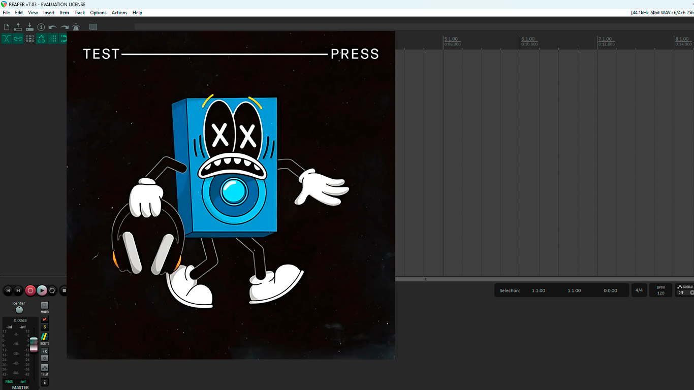The height and width of the screenshot is (390, 694).
Task: Click the dotted rectangle toolbar icon
Action: coord(93,27)
